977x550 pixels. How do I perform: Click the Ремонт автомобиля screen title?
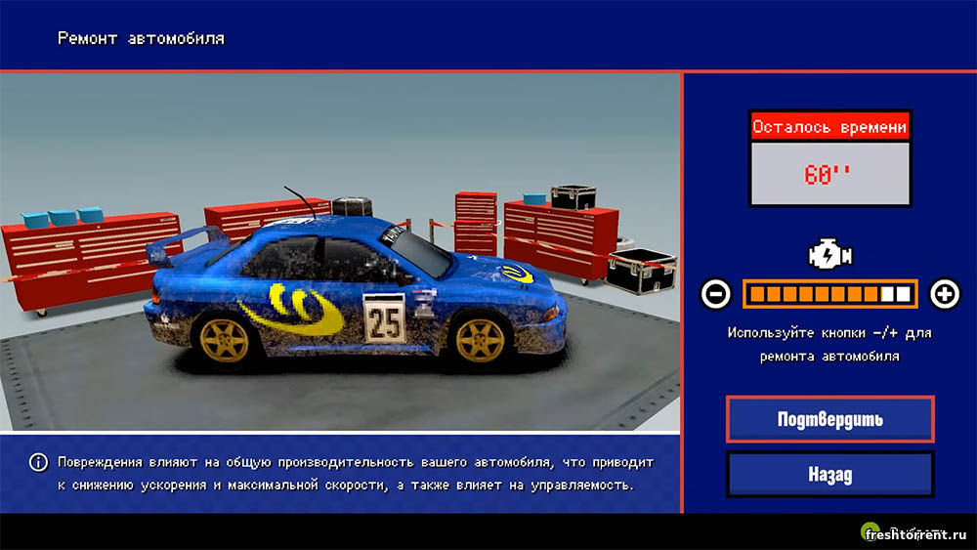click(141, 39)
